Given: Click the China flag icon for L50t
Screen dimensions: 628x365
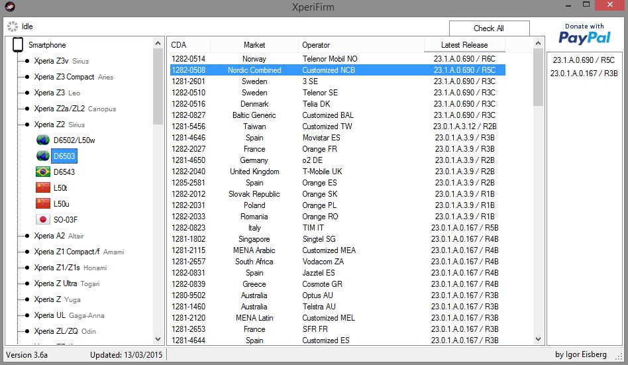Looking at the screenshot, I should pos(43,188).
